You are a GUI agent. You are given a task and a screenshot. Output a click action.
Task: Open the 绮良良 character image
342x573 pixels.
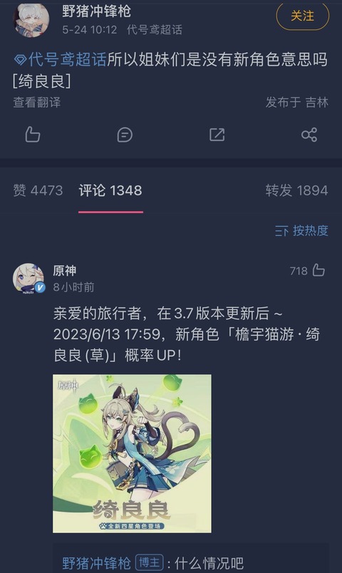click(x=132, y=453)
